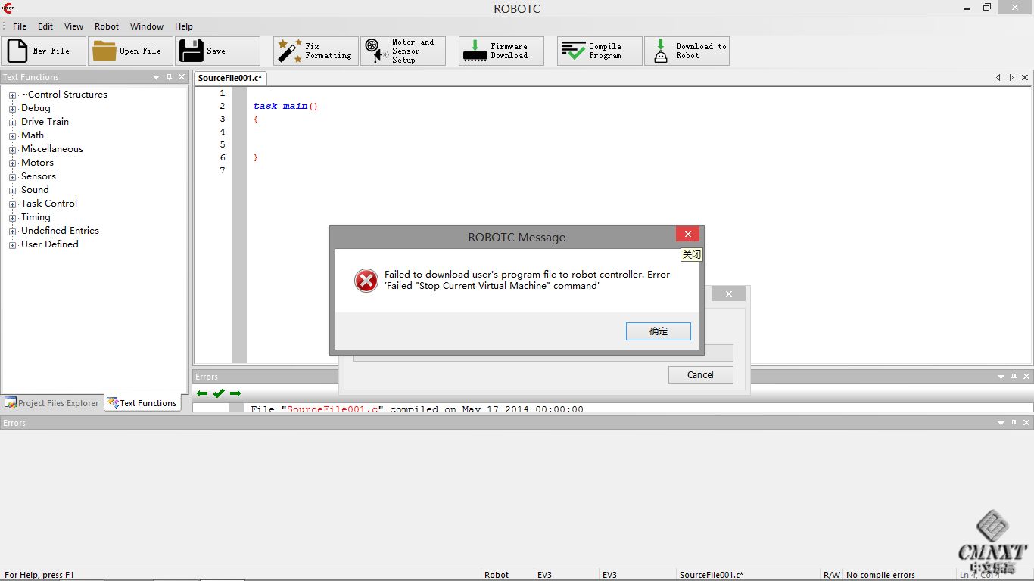
Task: Open the upper Errors pane options dropdown
Action: pos(1000,377)
